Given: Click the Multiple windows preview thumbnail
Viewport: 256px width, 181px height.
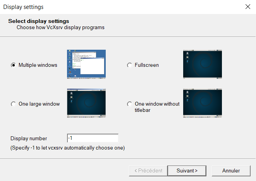Looking at the screenshot, I should pyautogui.click(x=86, y=64).
